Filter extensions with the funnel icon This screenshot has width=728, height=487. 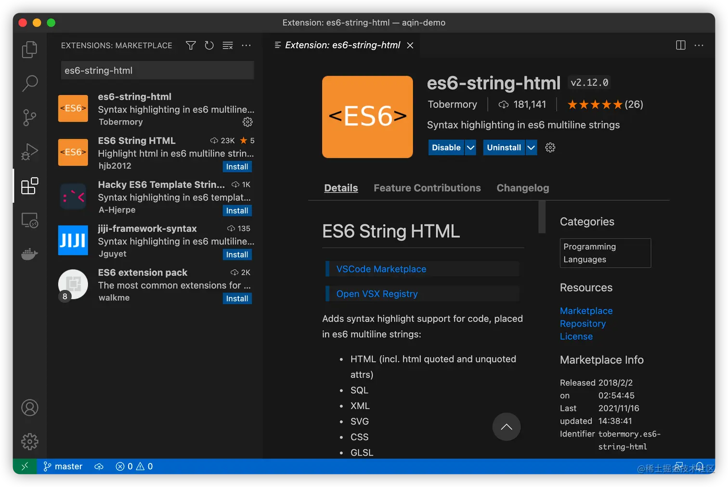coord(191,45)
